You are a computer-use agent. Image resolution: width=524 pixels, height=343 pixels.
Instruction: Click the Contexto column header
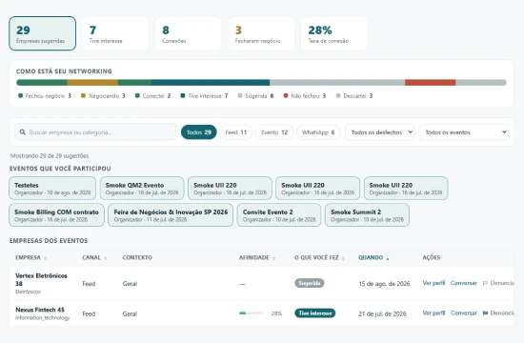(137, 258)
